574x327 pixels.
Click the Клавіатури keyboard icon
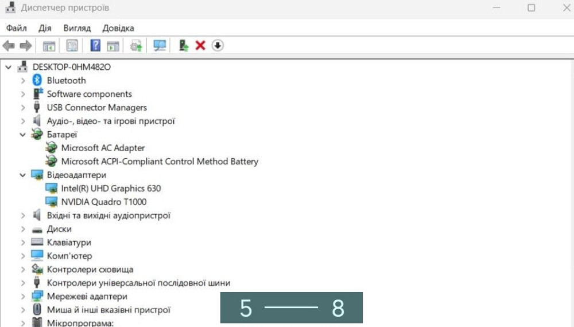click(x=37, y=242)
